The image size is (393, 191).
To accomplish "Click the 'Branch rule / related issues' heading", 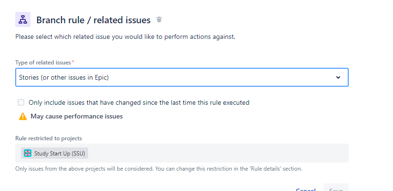I will pos(93,20).
